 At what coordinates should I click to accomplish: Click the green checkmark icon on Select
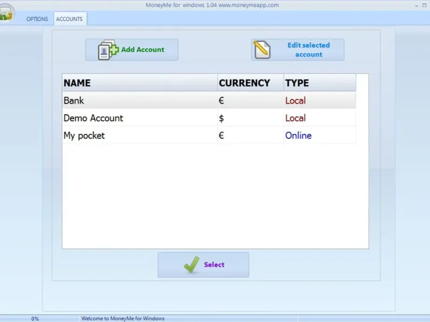191,265
